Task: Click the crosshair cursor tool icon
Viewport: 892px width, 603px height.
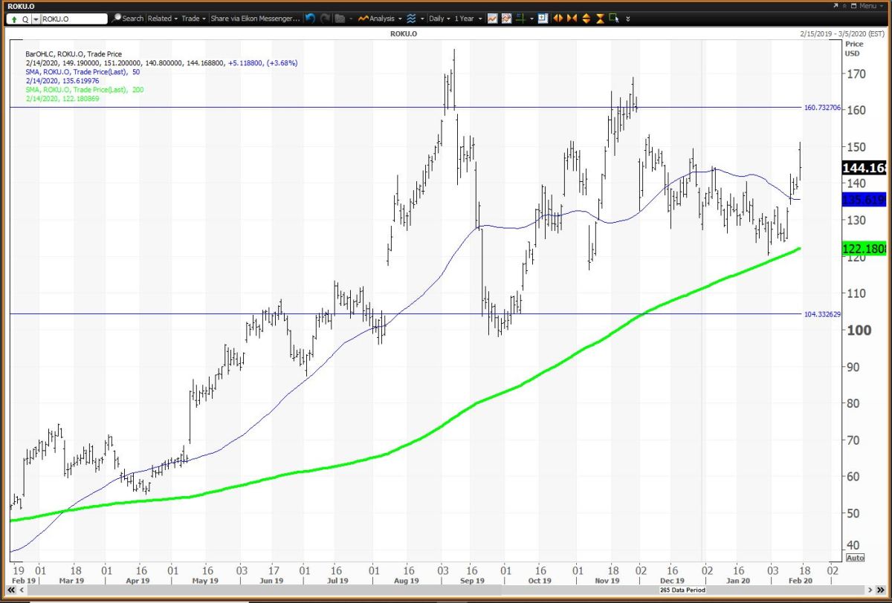Action: (x=523, y=18)
